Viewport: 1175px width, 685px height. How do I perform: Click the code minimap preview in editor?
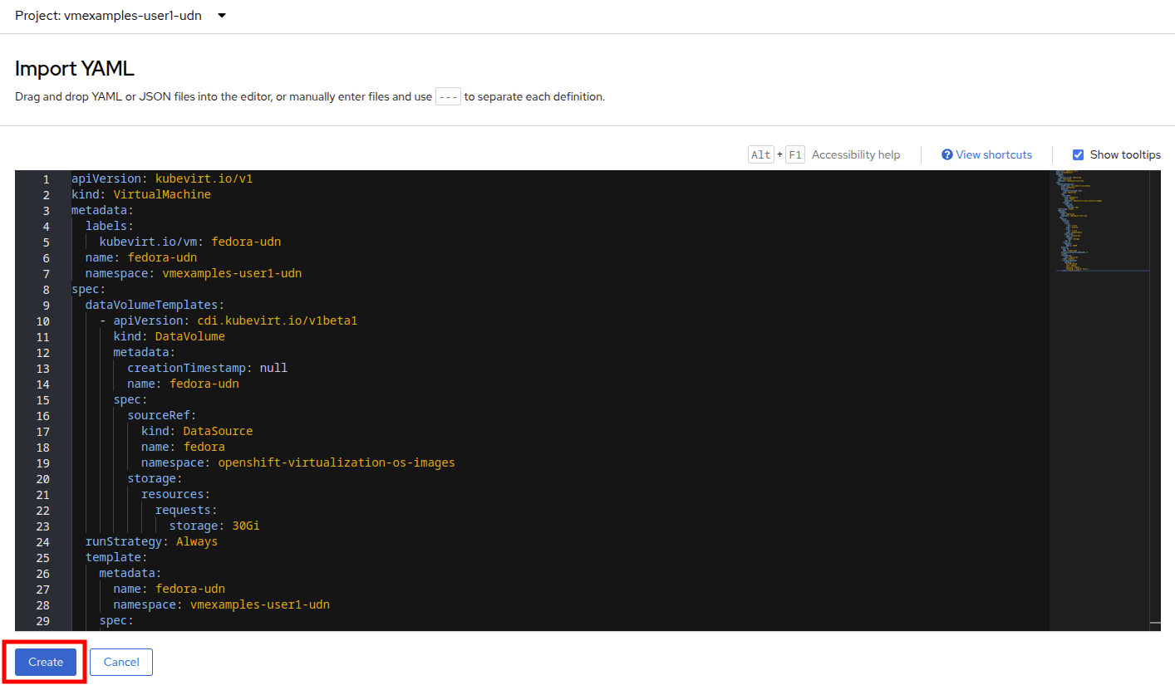(1099, 220)
